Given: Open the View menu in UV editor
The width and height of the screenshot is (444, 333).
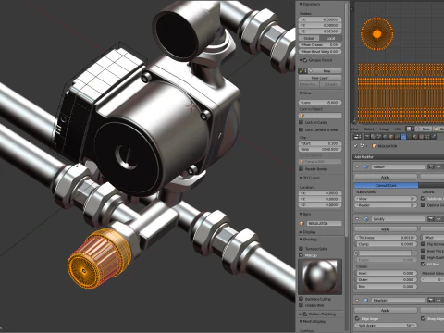Looking at the screenshot, I should (355, 129).
